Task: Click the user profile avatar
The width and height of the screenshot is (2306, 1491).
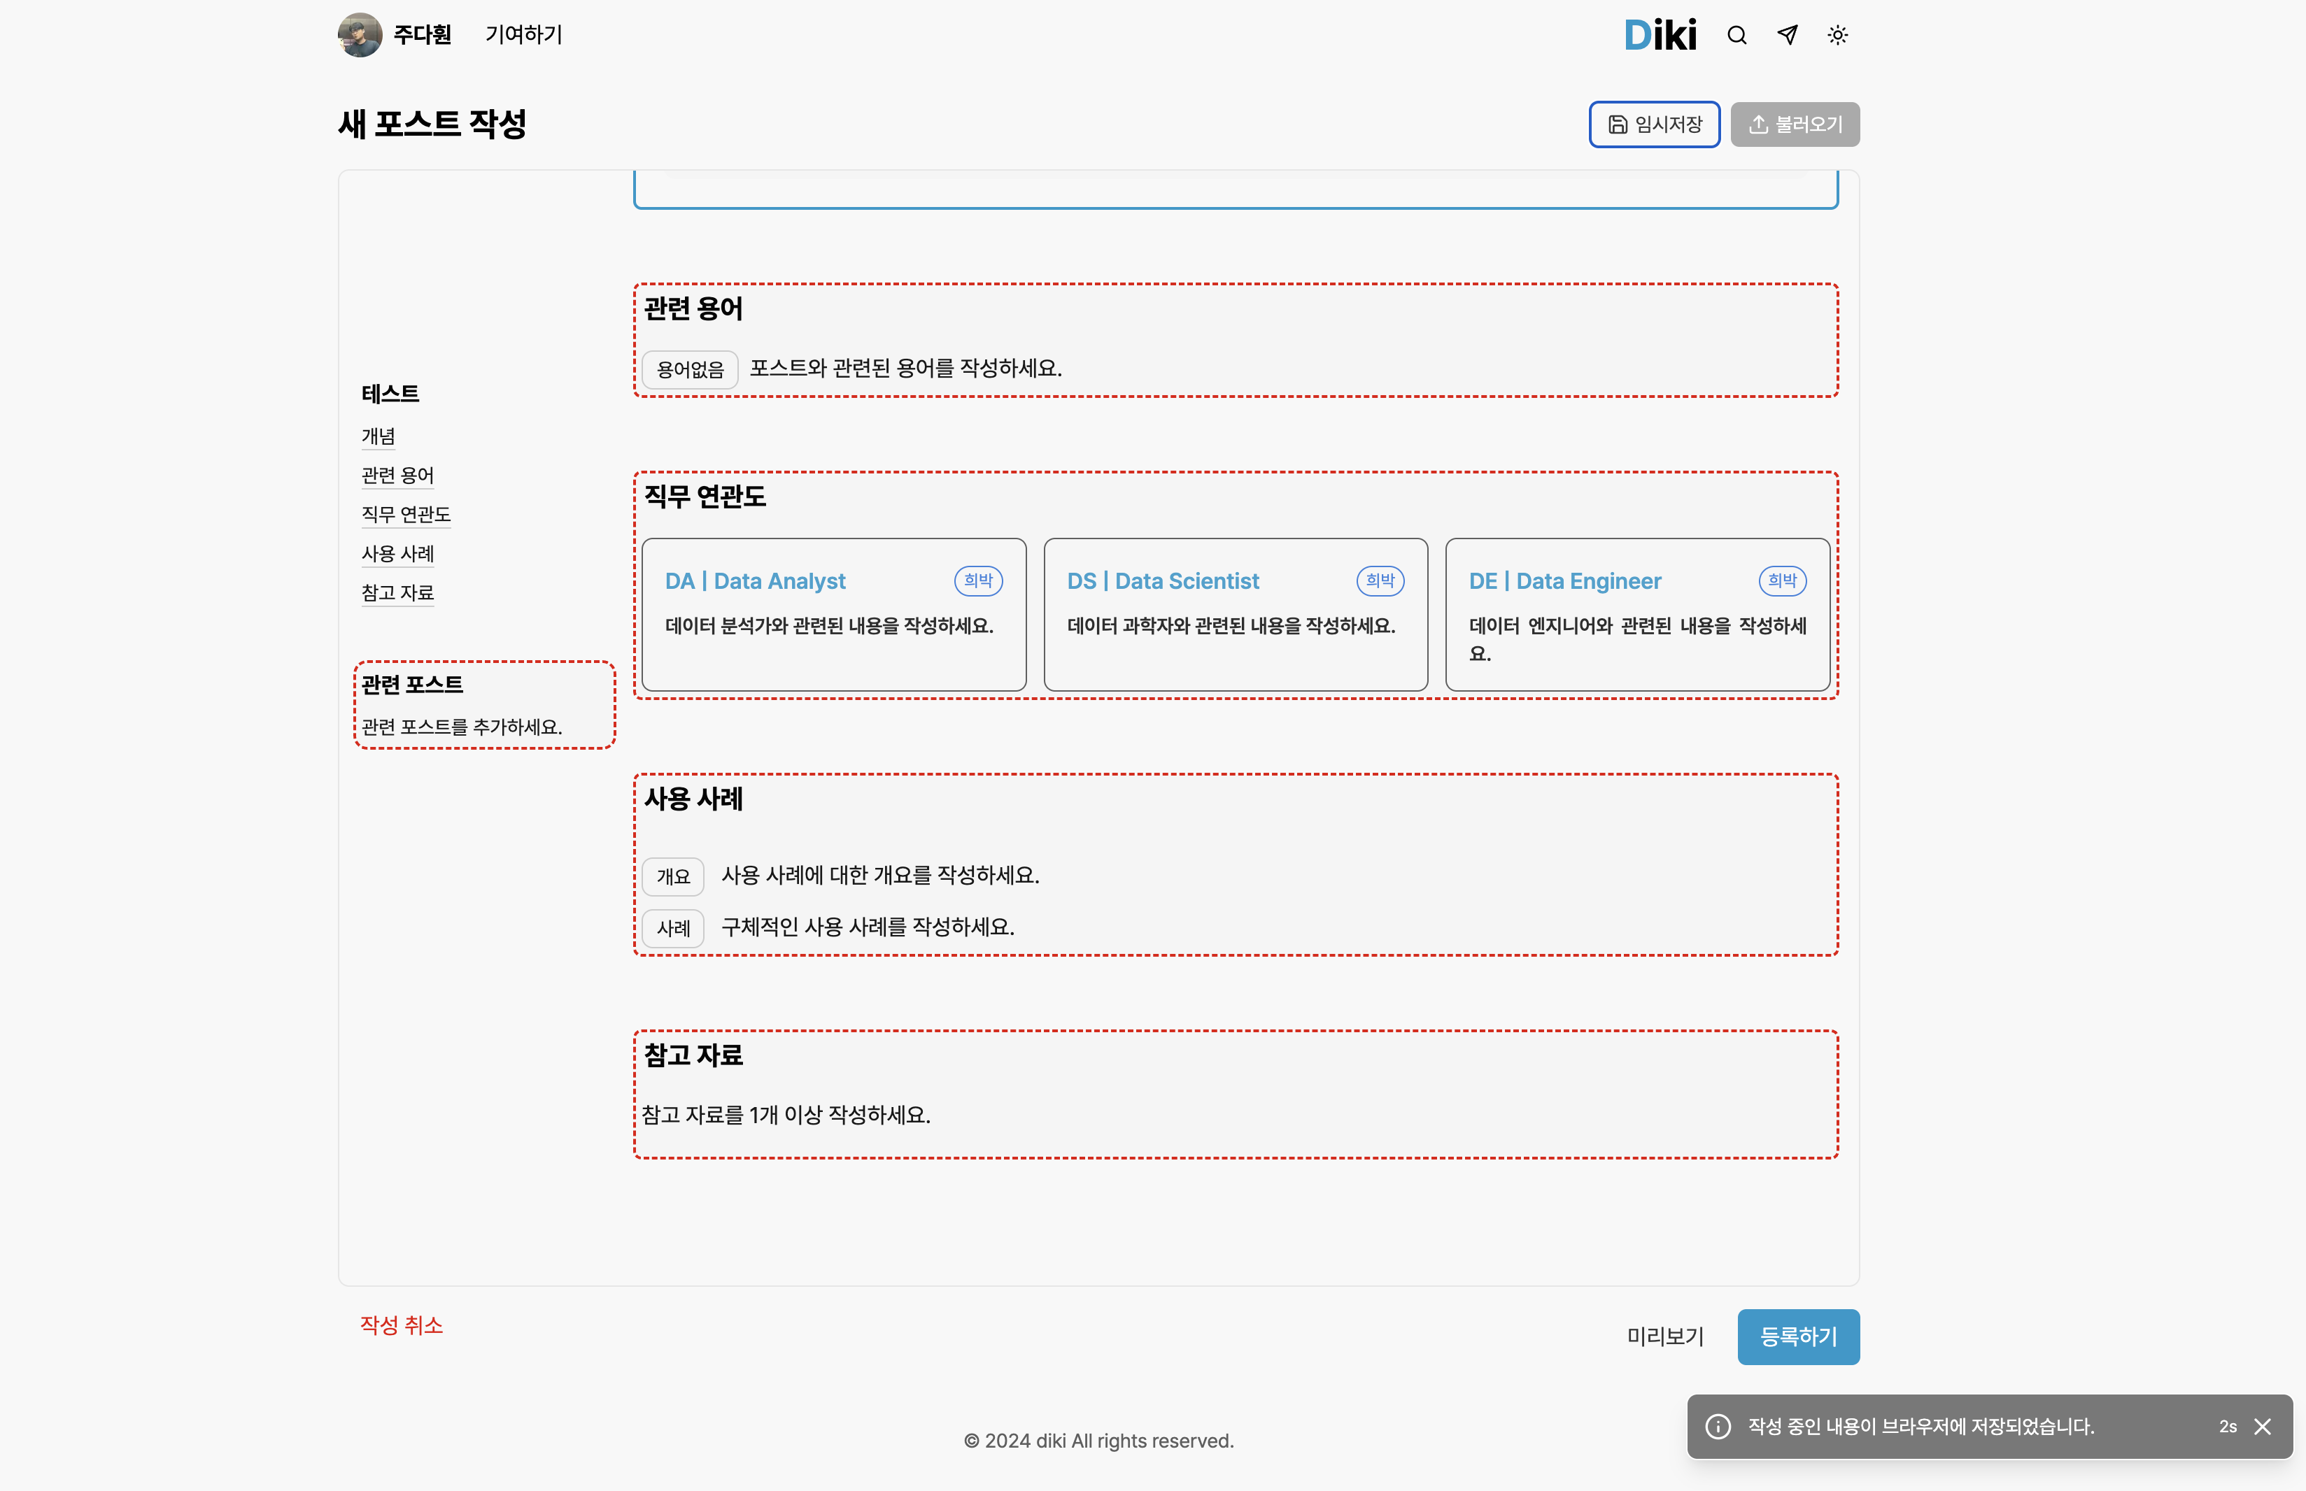Action: click(x=360, y=35)
